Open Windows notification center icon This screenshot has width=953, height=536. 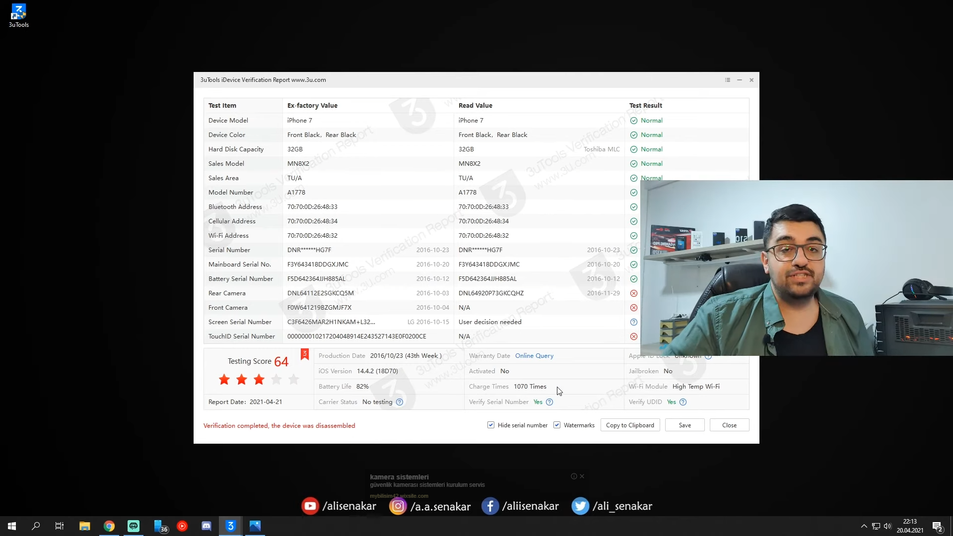click(x=937, y=527)
